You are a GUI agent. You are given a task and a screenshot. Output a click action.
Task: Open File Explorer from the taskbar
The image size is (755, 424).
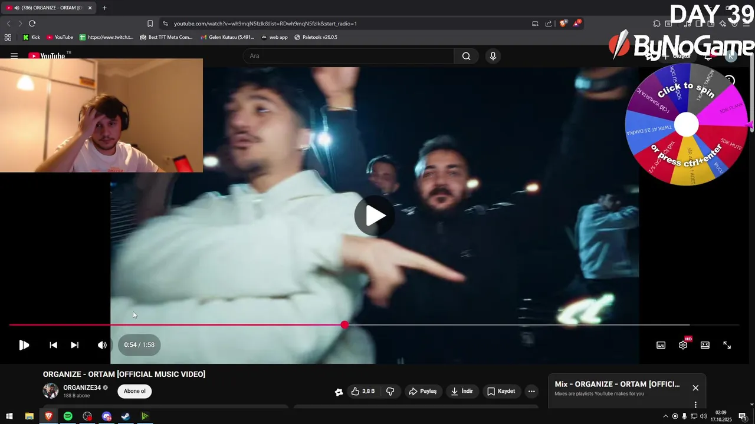pos(29,416)
